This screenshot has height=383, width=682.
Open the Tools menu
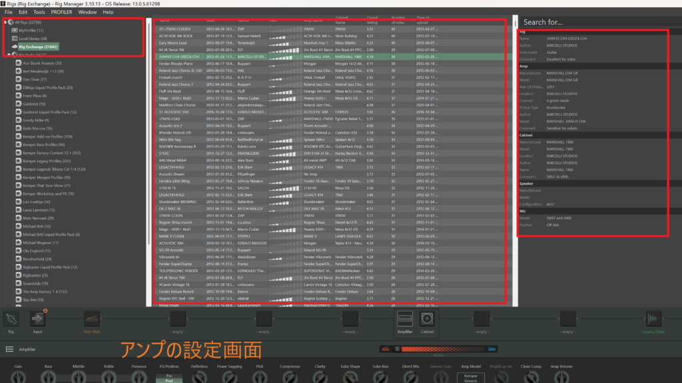39,12
